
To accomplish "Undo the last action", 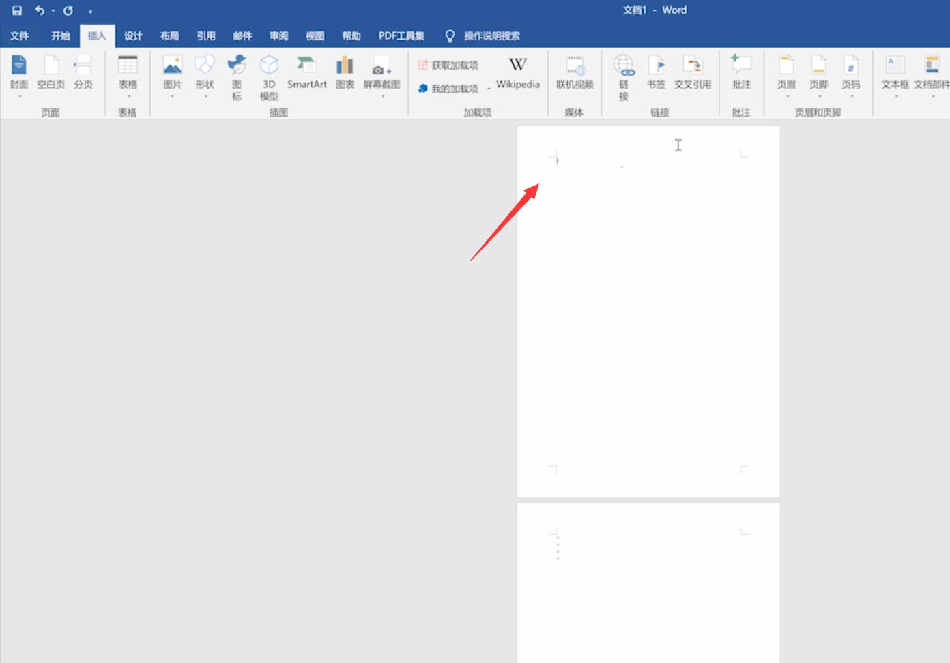I will pos(40,10).
